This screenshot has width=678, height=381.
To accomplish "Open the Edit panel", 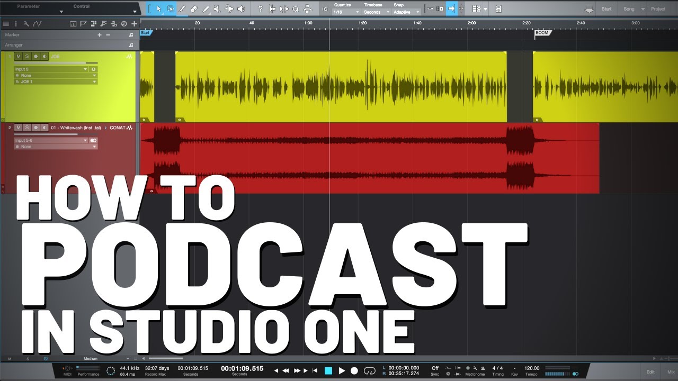I will click(x=650, y=372).
